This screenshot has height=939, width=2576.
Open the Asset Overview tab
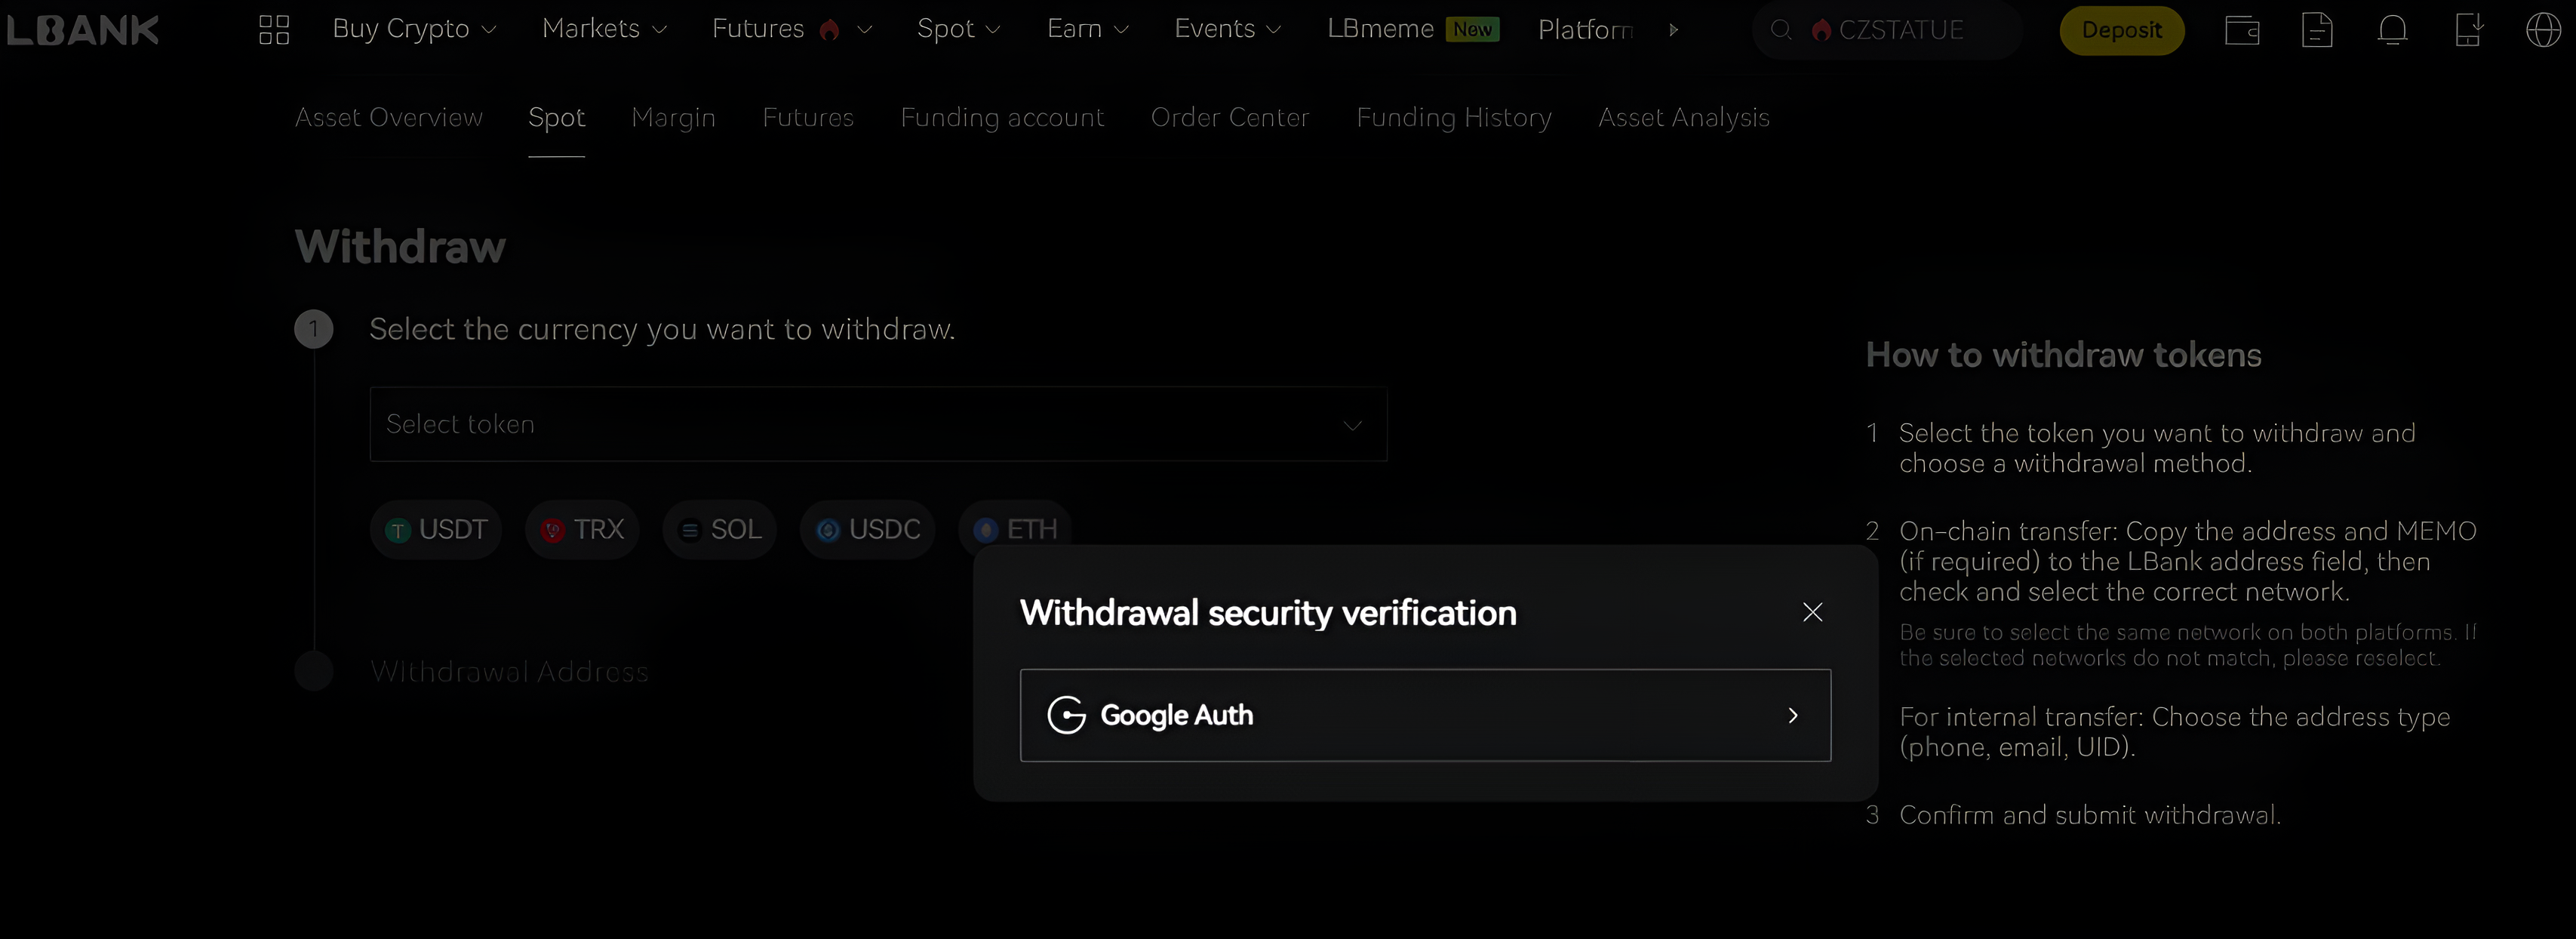point(388,118)
